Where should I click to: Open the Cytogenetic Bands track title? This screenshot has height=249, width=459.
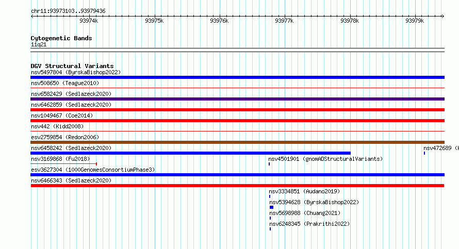[x=61, y=38]
